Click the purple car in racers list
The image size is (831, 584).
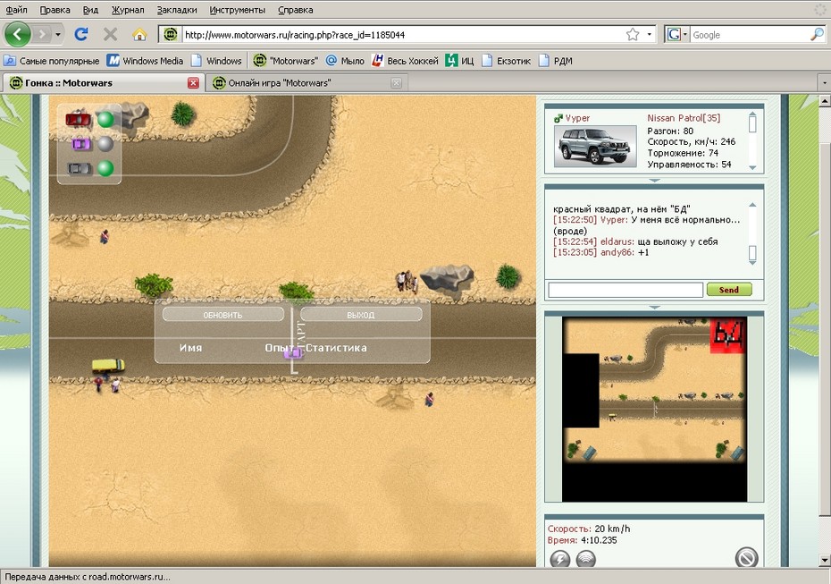click(80, 144)
